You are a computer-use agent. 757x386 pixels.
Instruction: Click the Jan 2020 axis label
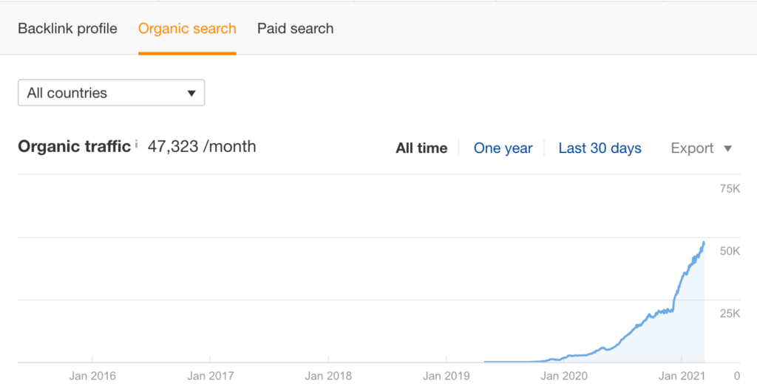click(564, 376)
